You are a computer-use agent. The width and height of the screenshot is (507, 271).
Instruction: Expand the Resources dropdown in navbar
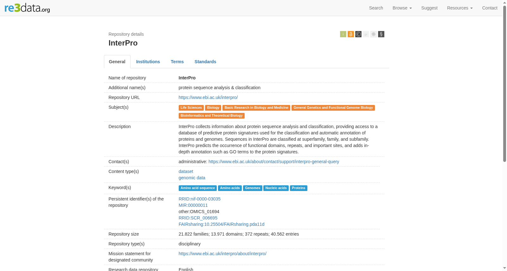point(460,8)
